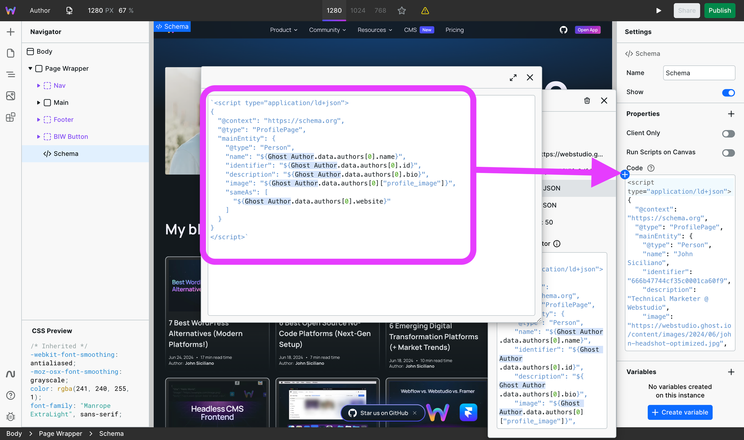744x440 pixels.
Task: Click the Name input field
Action: 699,73
